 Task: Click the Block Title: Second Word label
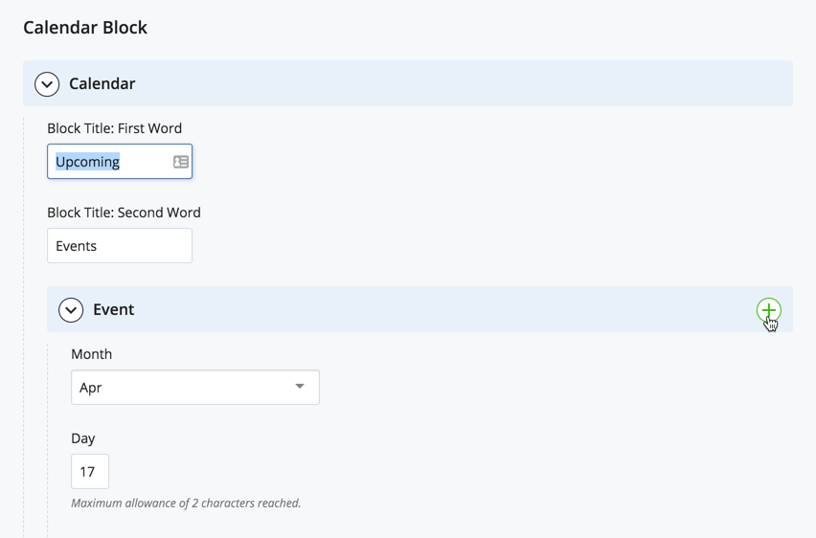click(124, 213)
